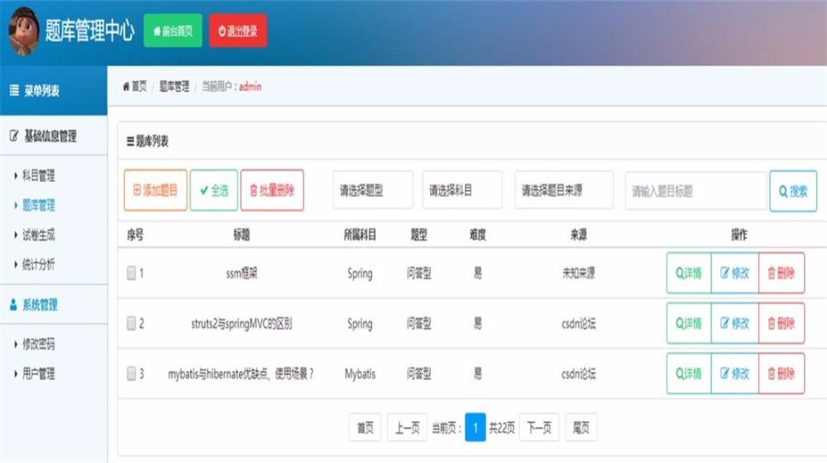This screenshot has height=463, width=827.
Task: Check the checkbox for row 3
Action: [x=131, y=374]
